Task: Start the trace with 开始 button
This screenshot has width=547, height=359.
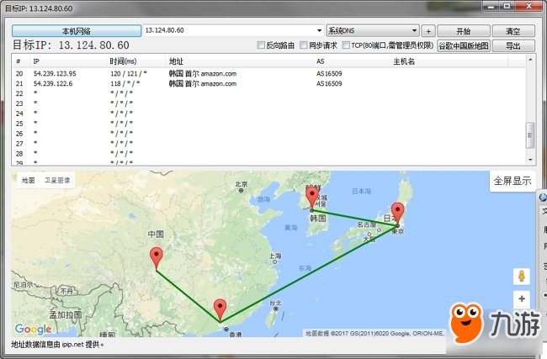Action: (x=464, y=31)
